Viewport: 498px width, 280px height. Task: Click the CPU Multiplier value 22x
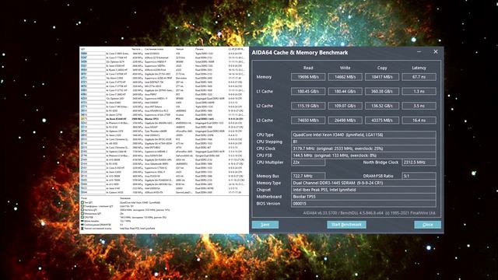[308, 163]
